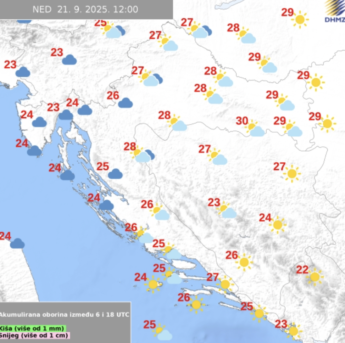The height and width of the screenshot is (343, 345).
Task: Click the sun icon beside the inland 24
Action: pyautogui.click(x=277, y=225)
